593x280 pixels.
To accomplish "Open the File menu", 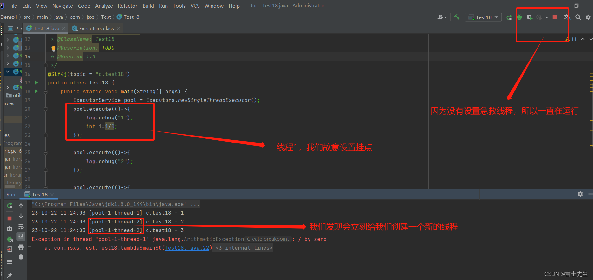I will tap(13, 6).
